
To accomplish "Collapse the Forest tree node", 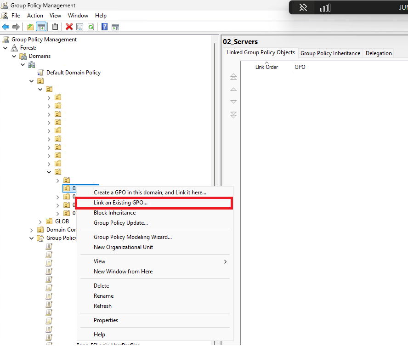I will (x=6, y=48).
